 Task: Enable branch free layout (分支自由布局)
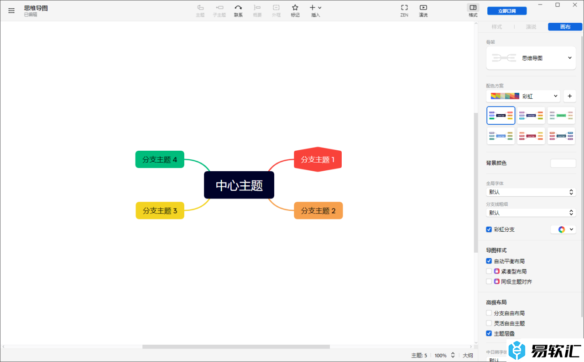[489, 313]
